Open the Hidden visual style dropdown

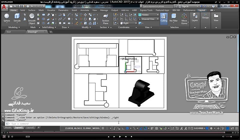coord(148,15)
